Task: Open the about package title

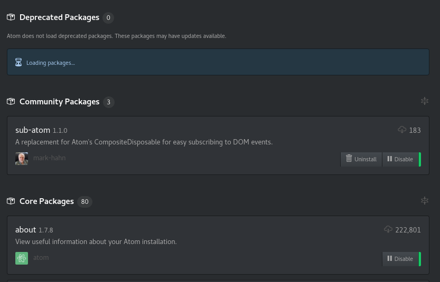Action: [x=25, y=230]
